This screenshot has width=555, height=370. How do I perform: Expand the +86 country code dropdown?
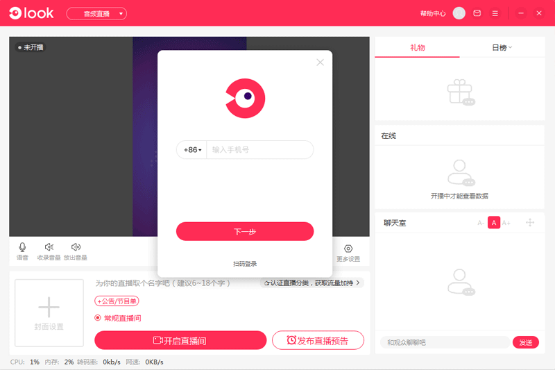click(192, 150)
